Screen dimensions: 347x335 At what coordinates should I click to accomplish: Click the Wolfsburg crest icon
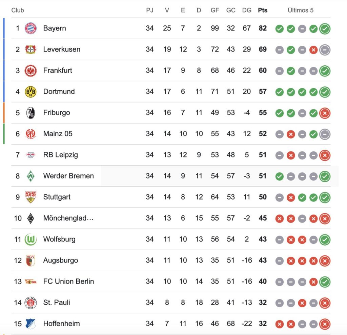pos(30,239)
